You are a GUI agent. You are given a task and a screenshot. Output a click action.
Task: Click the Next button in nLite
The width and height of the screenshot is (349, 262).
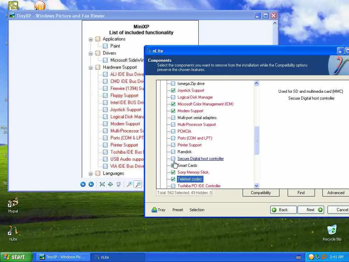[311, 210]
